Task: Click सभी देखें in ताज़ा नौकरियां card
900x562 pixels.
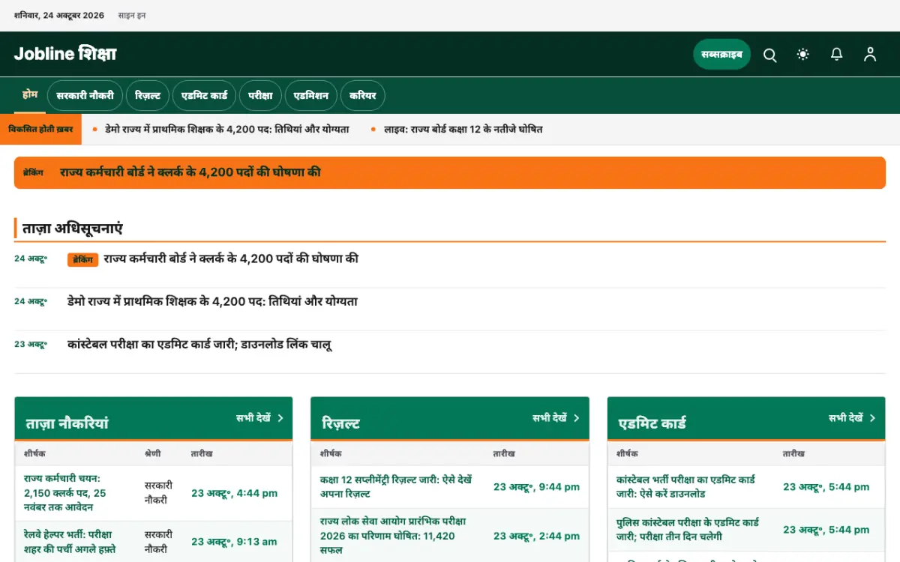Action: point(253,418)
